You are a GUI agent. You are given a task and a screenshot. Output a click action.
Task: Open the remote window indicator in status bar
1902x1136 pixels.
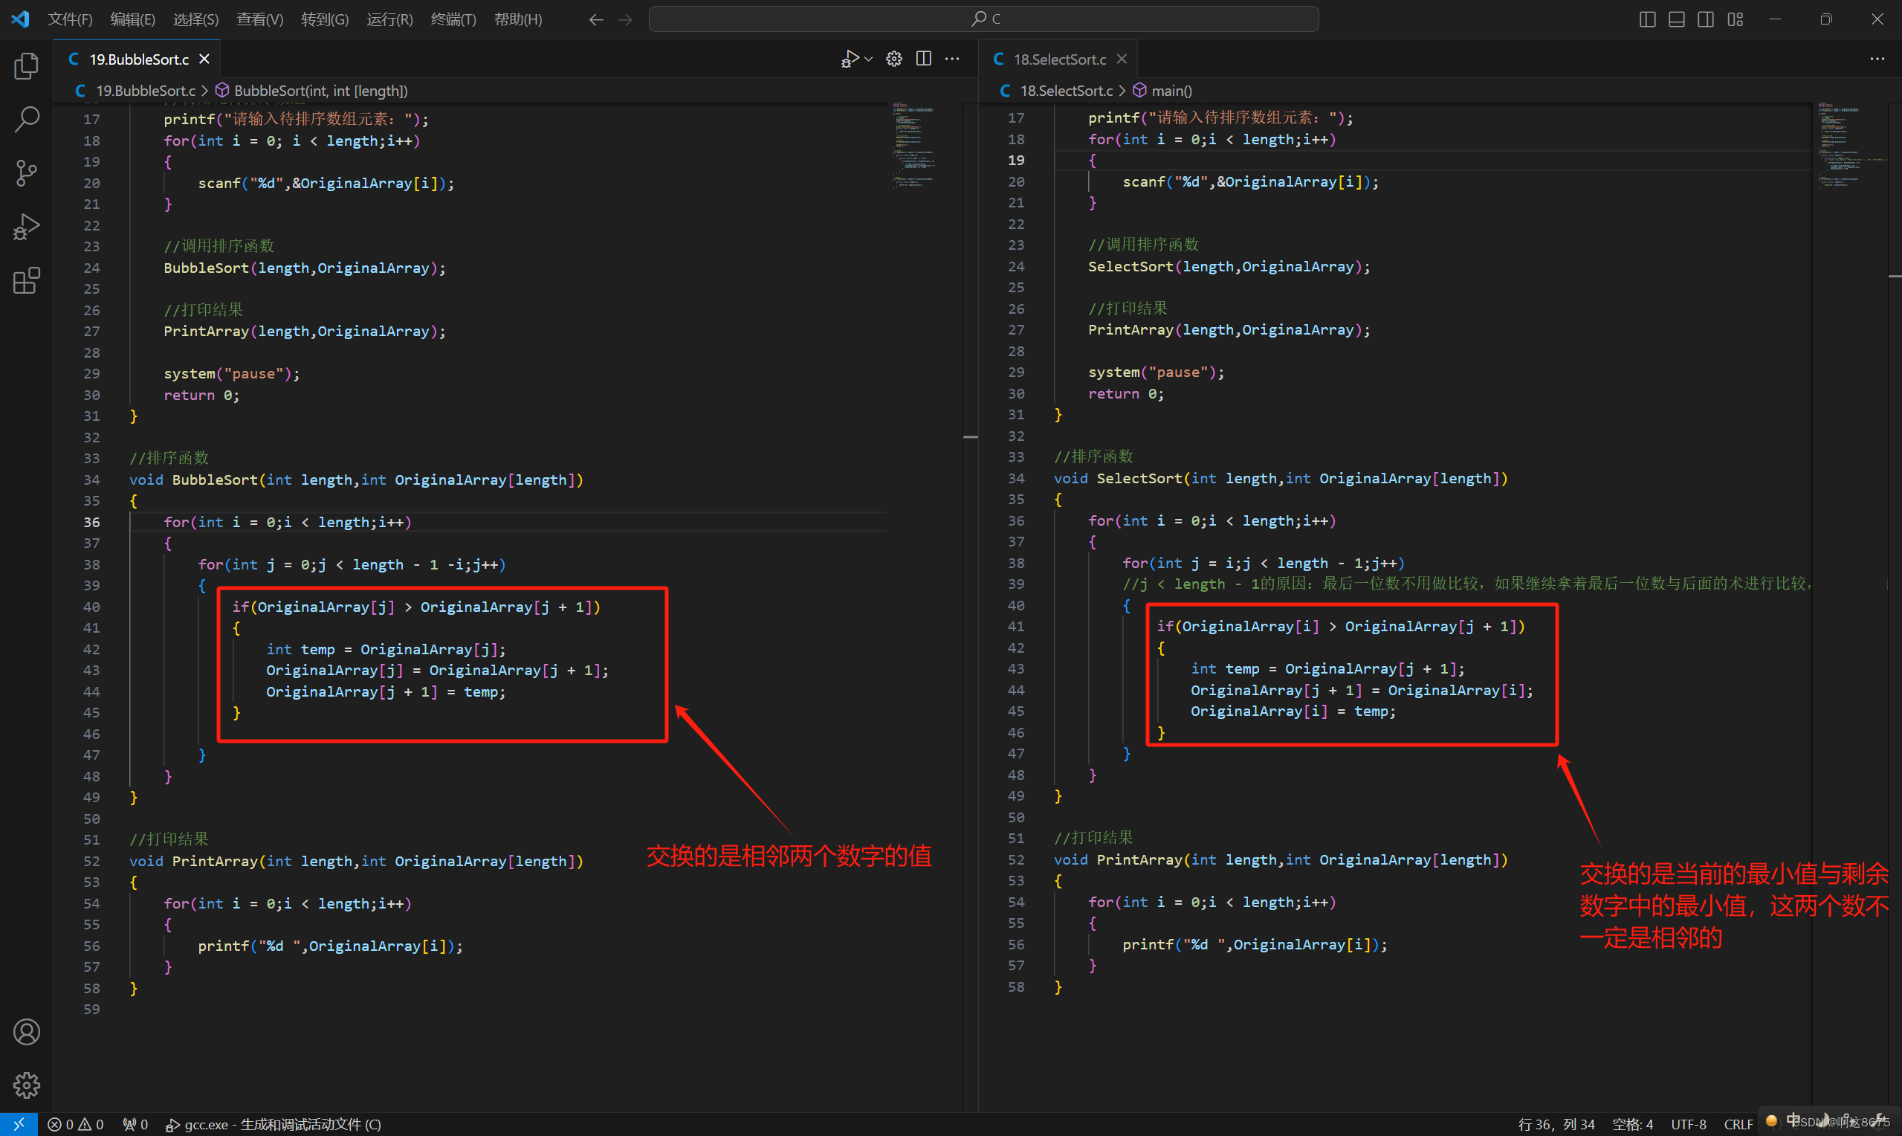(x=19, y=1124)
